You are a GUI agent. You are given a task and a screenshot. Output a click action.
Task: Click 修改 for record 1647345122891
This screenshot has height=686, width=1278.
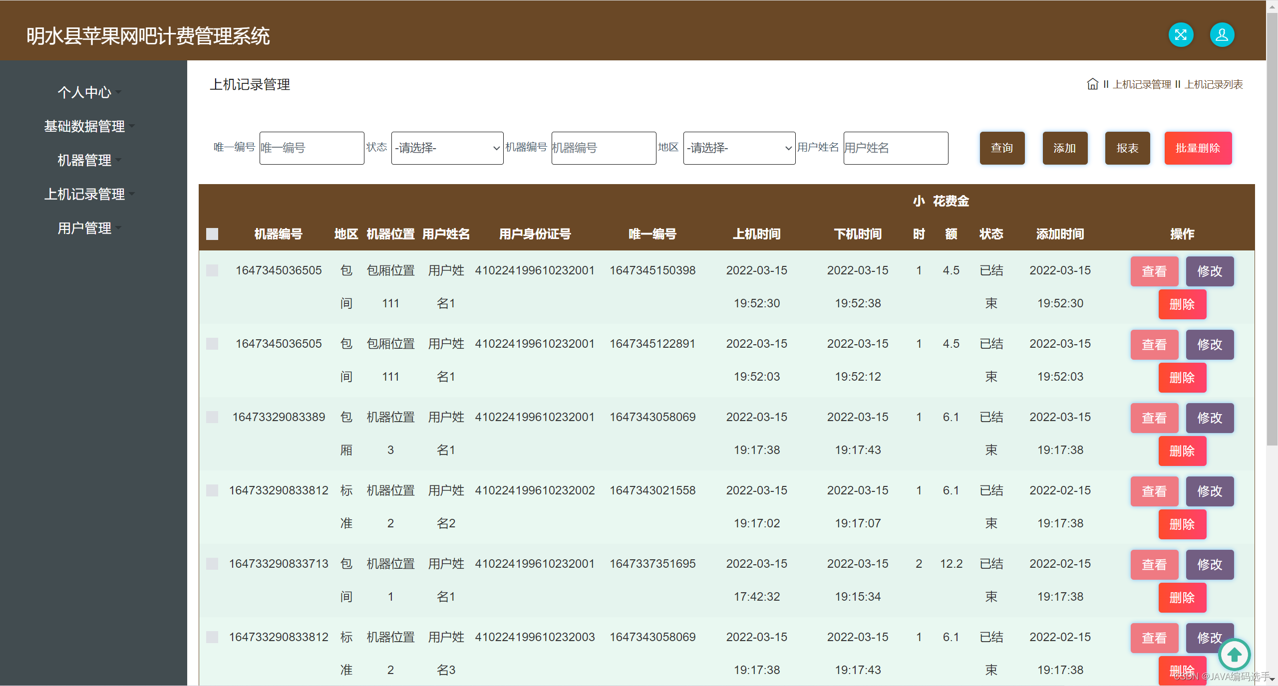(1210, 345)
